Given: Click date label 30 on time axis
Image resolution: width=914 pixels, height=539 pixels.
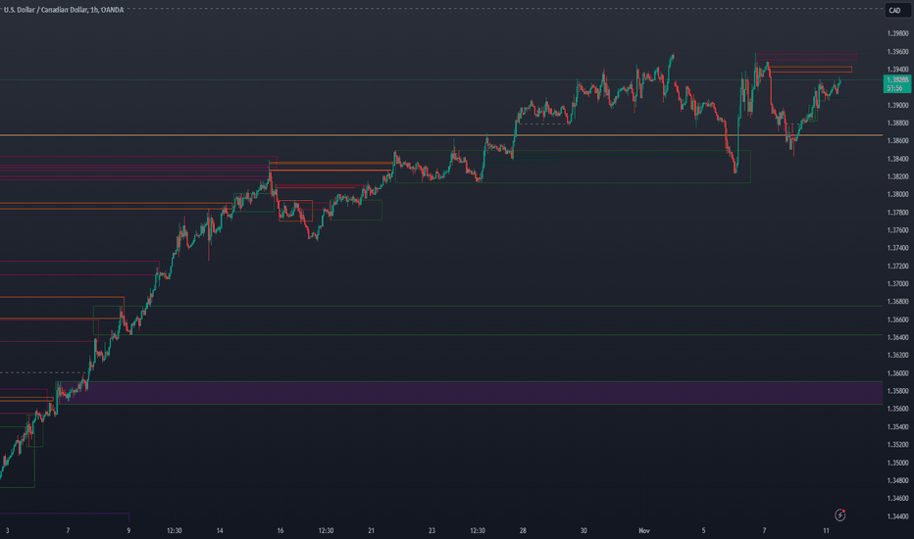Looking at the screenshot, I should (584, 531).
